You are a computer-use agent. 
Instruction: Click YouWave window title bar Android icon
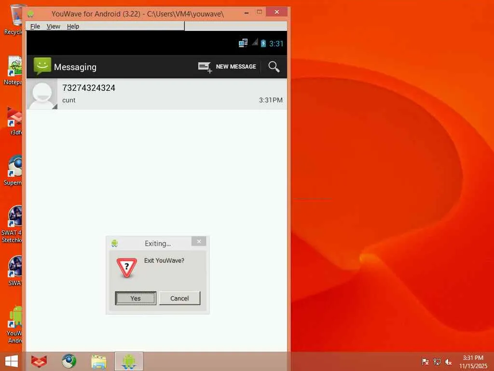coord(30,14)
